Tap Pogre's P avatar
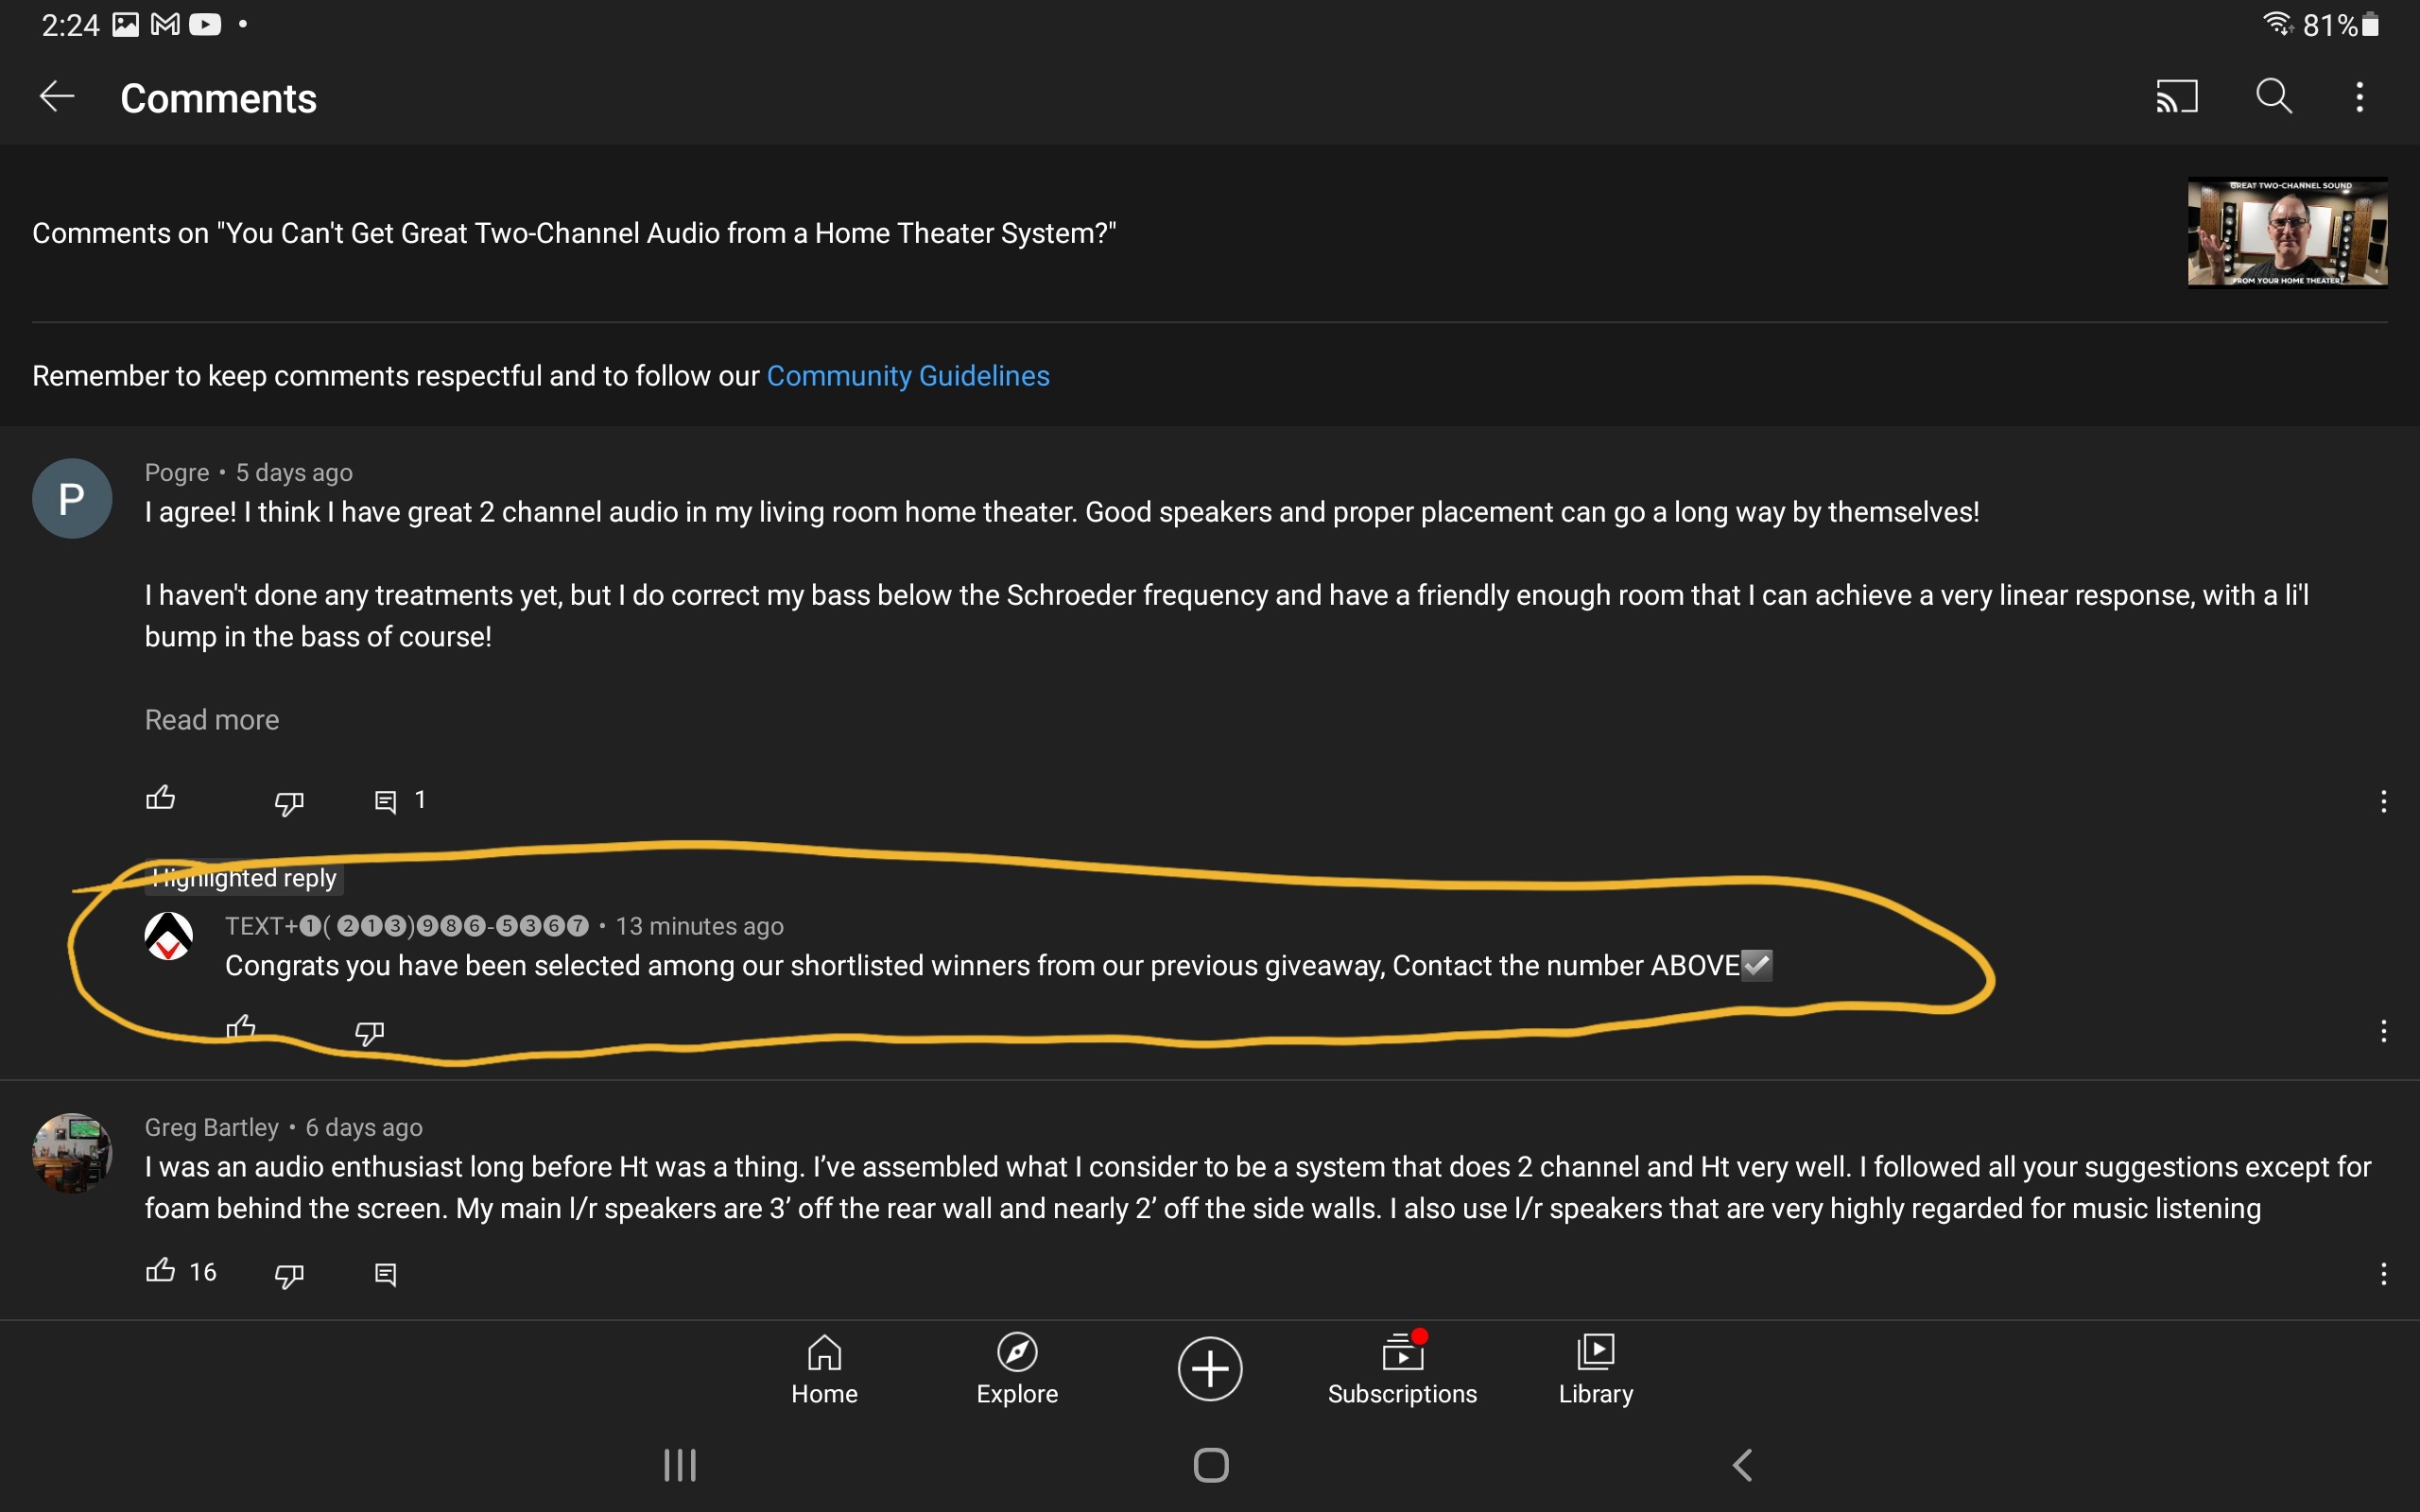The height and width of the screenshot is (1512, 2420). coord(72,498)
